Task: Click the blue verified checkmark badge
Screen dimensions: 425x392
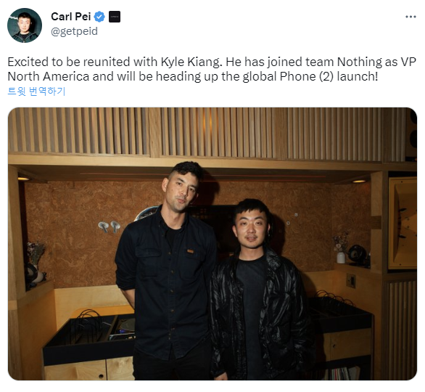Action: (99, 17)
